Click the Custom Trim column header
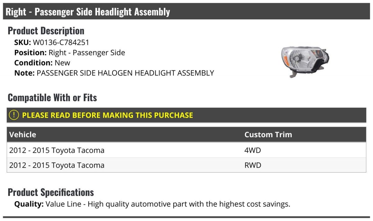Screen dimensions: 373x221 point(268,135)
